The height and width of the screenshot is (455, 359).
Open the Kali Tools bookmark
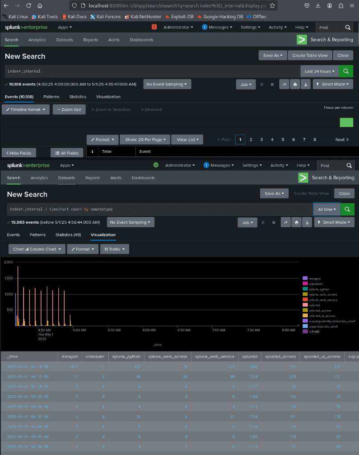coord(45,16)
